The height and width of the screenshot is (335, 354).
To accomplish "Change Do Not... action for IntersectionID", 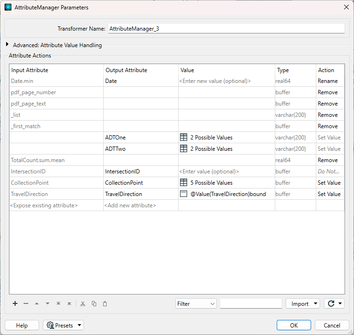I will 330,172.
